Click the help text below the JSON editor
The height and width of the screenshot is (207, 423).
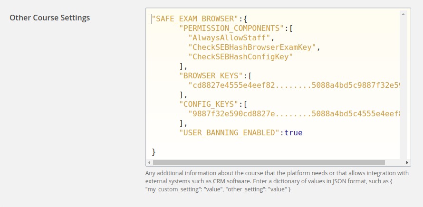(277, 181)
